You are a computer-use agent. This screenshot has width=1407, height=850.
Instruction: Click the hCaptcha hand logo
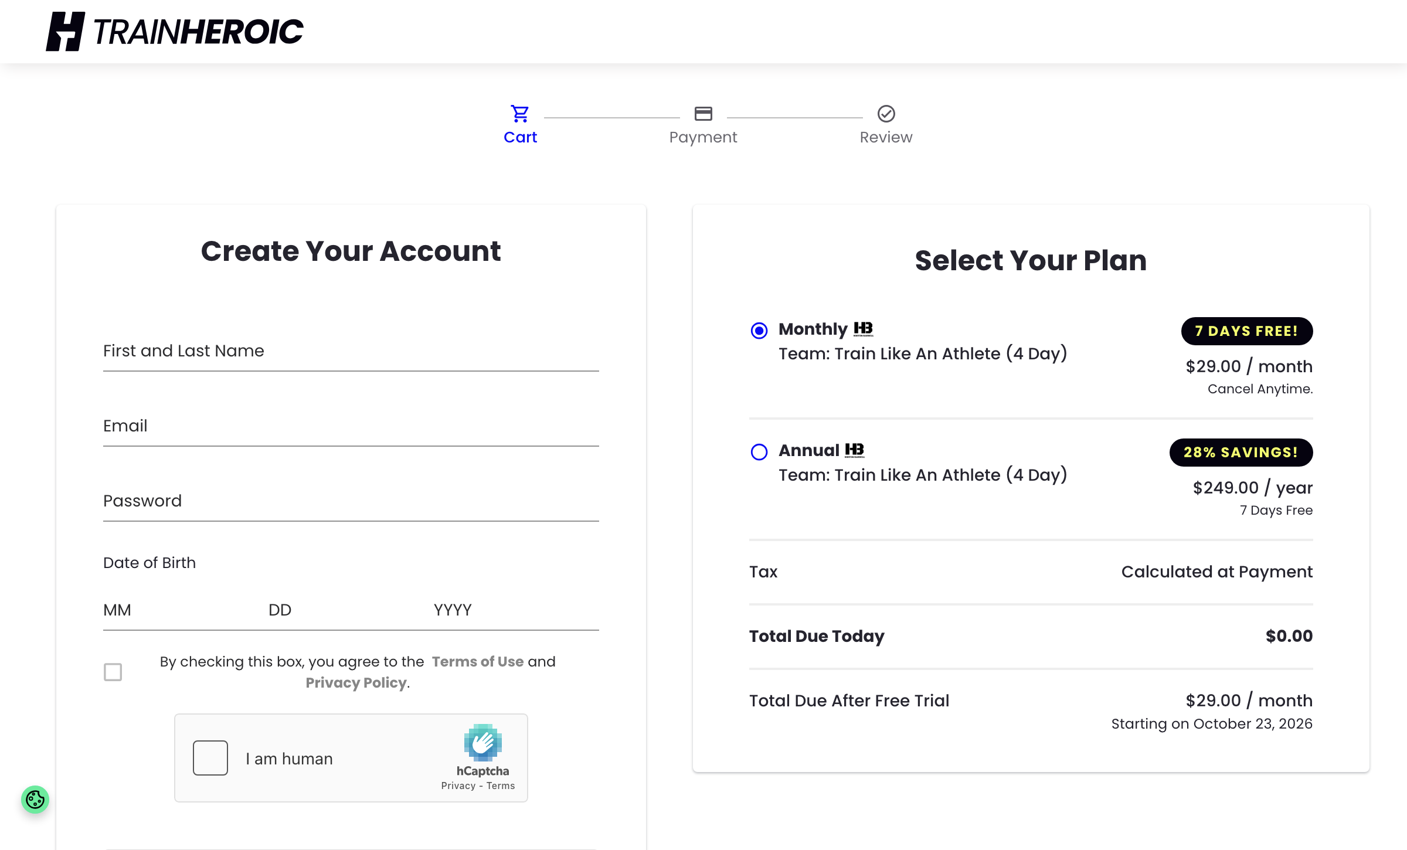pos(482,742)
